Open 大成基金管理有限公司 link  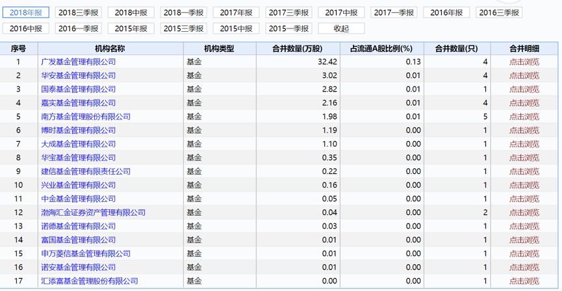tap(79, 144)
